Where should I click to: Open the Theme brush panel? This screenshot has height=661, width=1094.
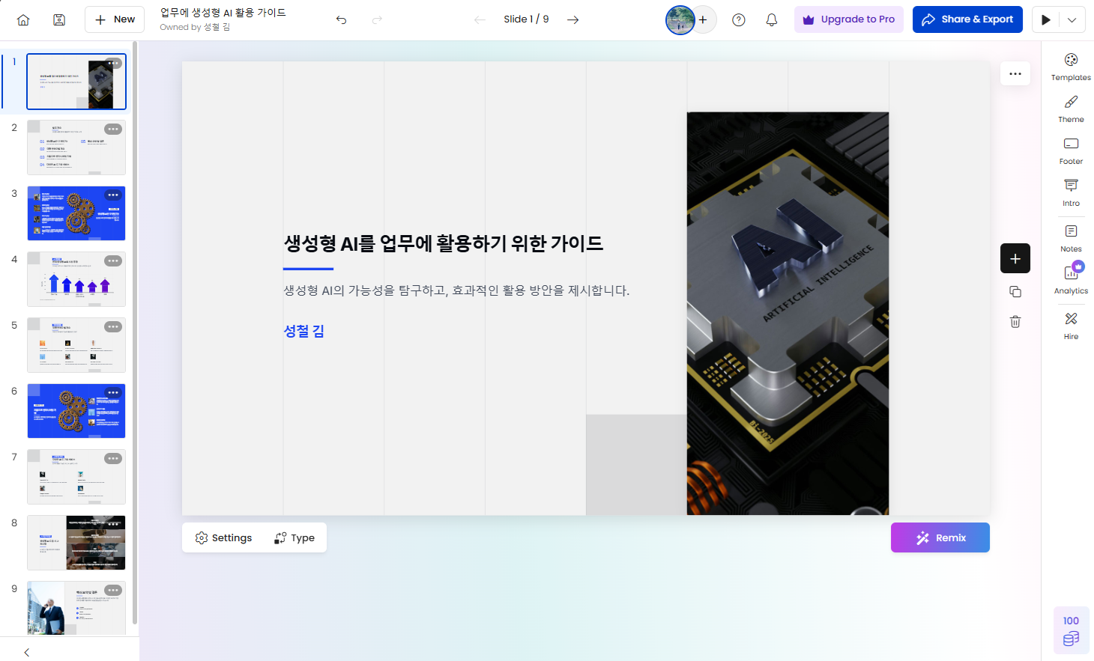pyautogui.click(x=1071, y=109)
